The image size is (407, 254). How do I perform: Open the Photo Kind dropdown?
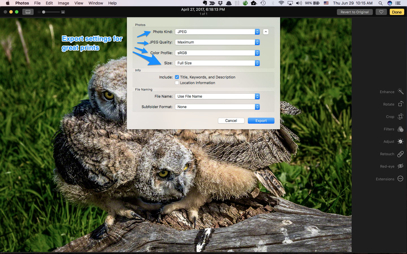257,32
